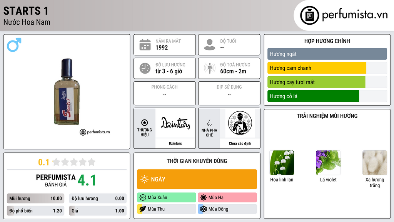Click the Độ phổ biến 1.20 score bar
The image size is (394, 222).
[35, 211]
